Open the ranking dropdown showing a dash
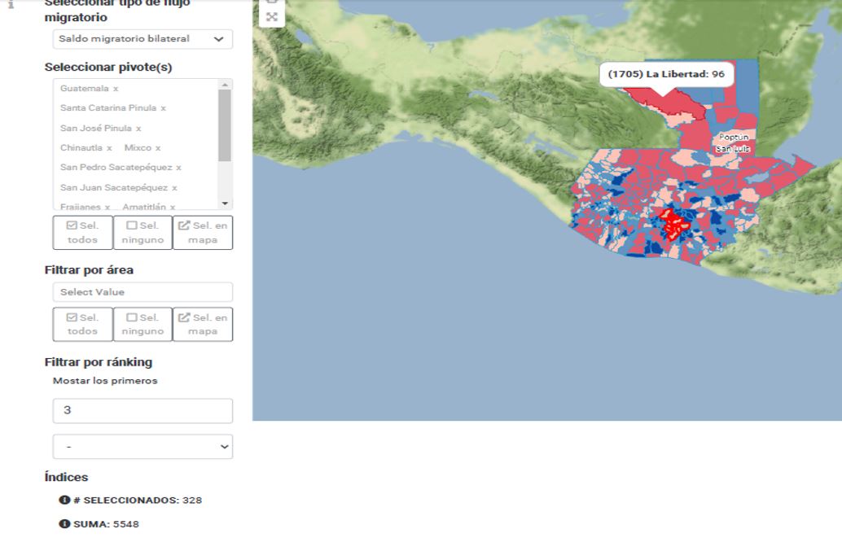Viewport: 842px width, 538px height. click(x=143, y=447)
